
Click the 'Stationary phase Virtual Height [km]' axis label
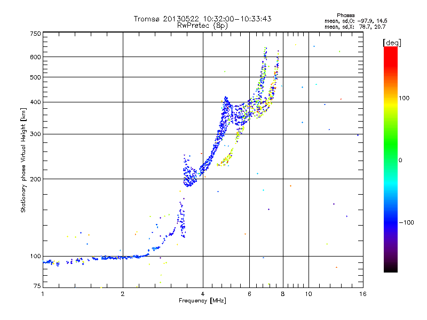23,161
